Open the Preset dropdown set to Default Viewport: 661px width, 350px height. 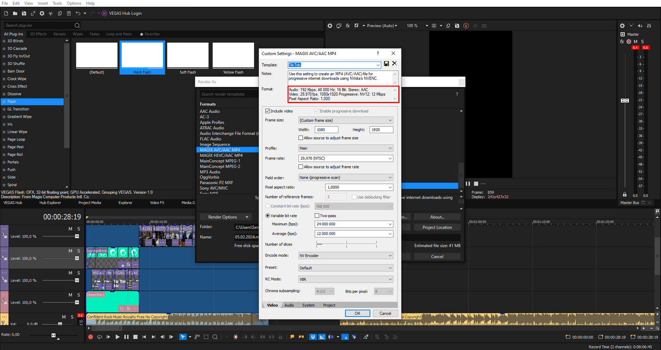point(346,268)
